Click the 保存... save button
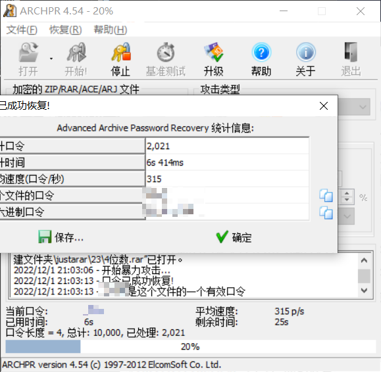 61,237
